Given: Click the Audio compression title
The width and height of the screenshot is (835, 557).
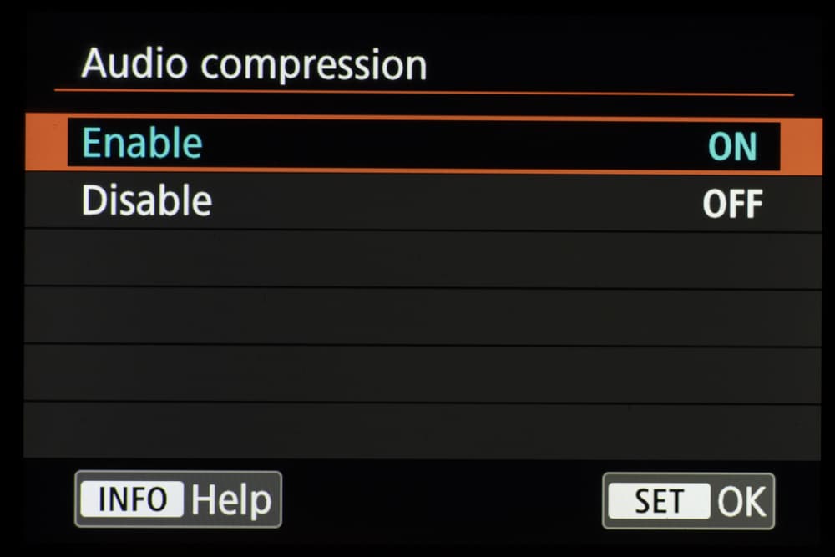Looking at the screenshot, I should 254,64.
